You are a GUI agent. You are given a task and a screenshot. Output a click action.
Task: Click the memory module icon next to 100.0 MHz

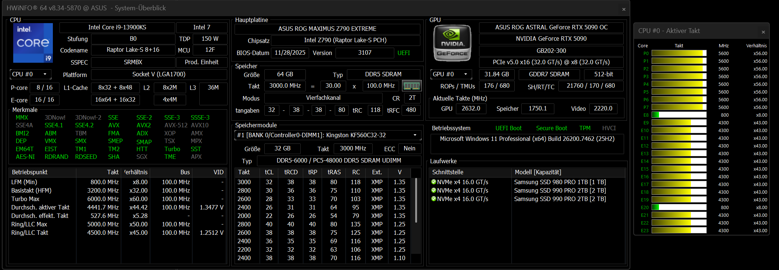coord(412,86)
